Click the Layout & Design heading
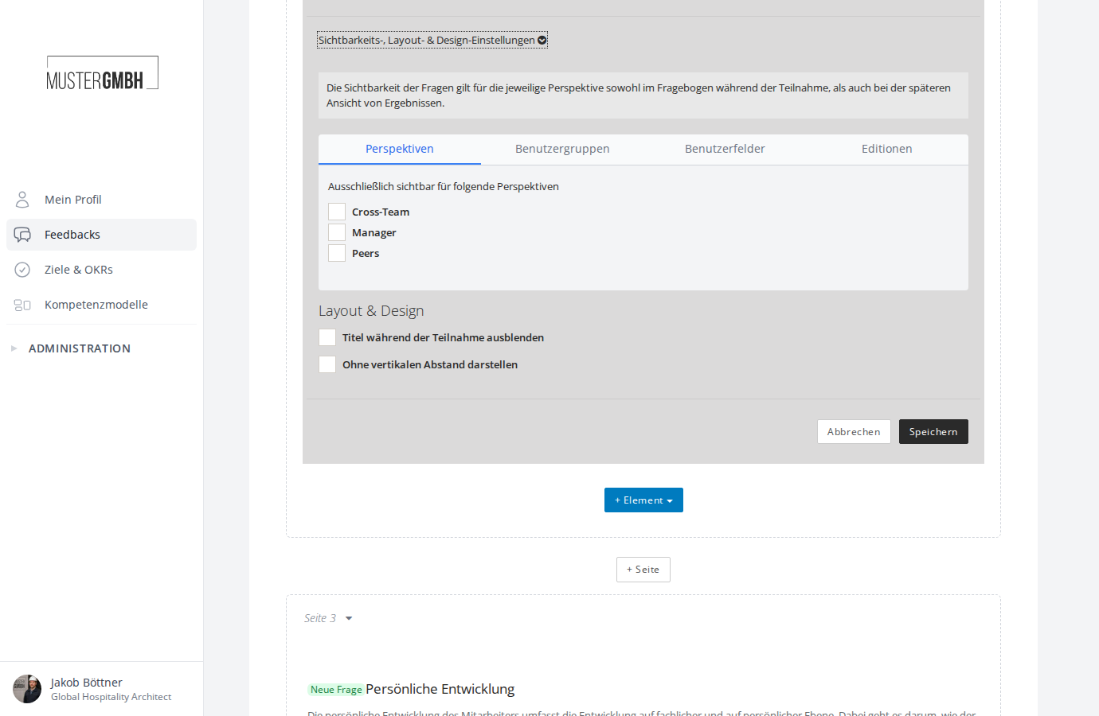This screenshot has height=716, width=1099. point(371,311)
